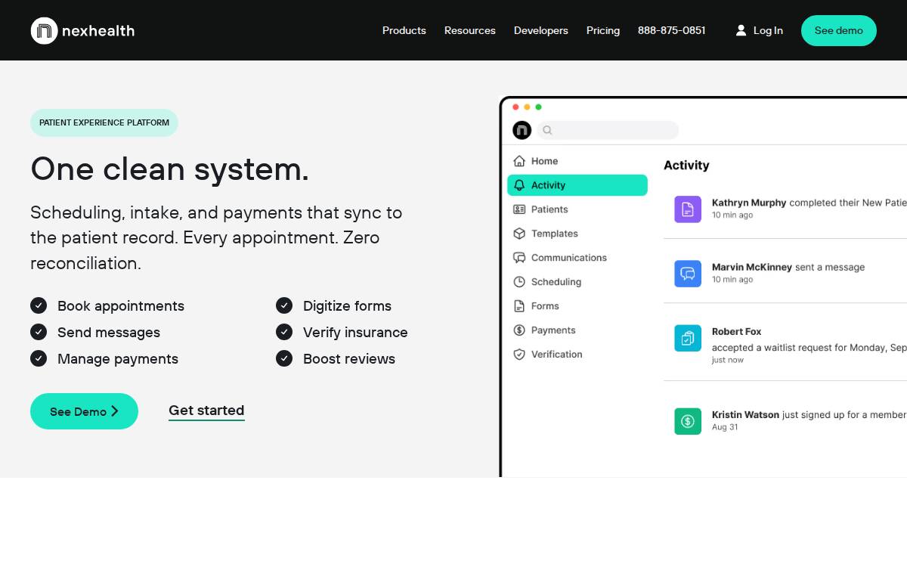This screenshot has width=907, height=567.
Task: Click the blue message icon by Marvin McKinney
Action: [688, 274]
